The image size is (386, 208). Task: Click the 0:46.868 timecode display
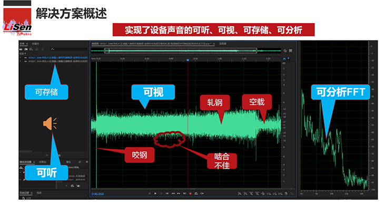pos(98,194)
